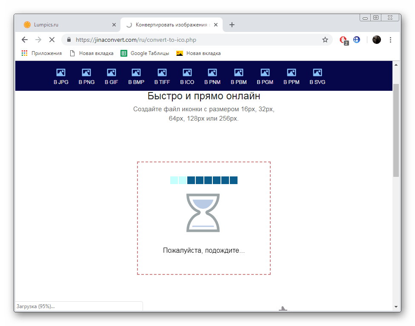Maximize the browser window
Image resolution: width=415 pixels, height=326 pixels.
point(376,18)
